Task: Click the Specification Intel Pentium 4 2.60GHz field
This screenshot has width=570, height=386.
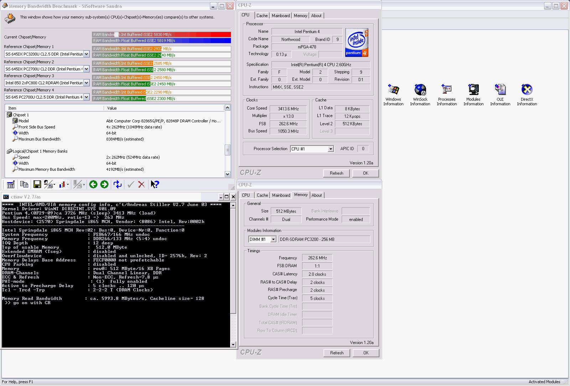Action: click(x=321, y=65)
